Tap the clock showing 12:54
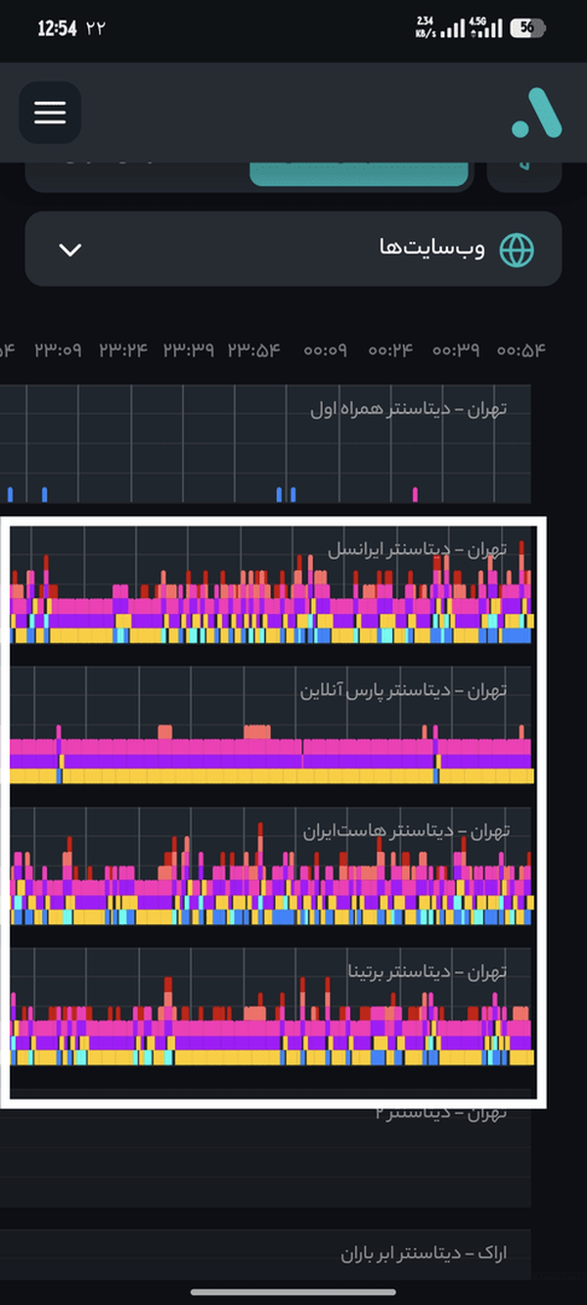The width and height of the screenshot is (587, 1305). click(57, 28)
